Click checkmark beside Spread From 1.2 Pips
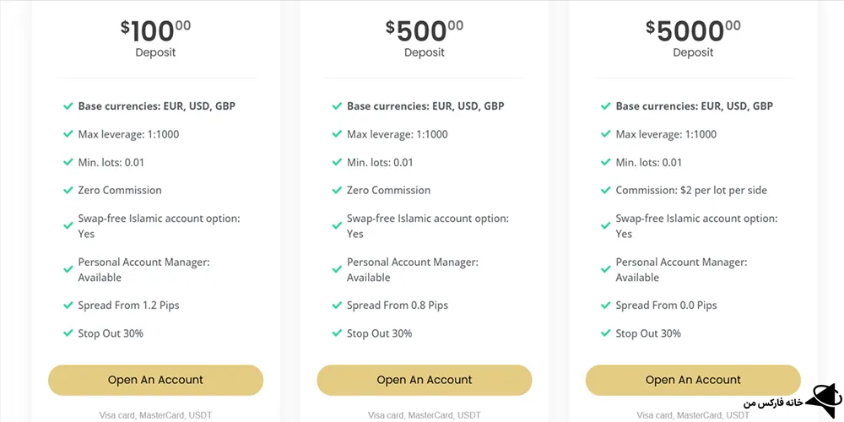Image resolution: width=844 pixels, height=422 pixels. pos(68,305)
